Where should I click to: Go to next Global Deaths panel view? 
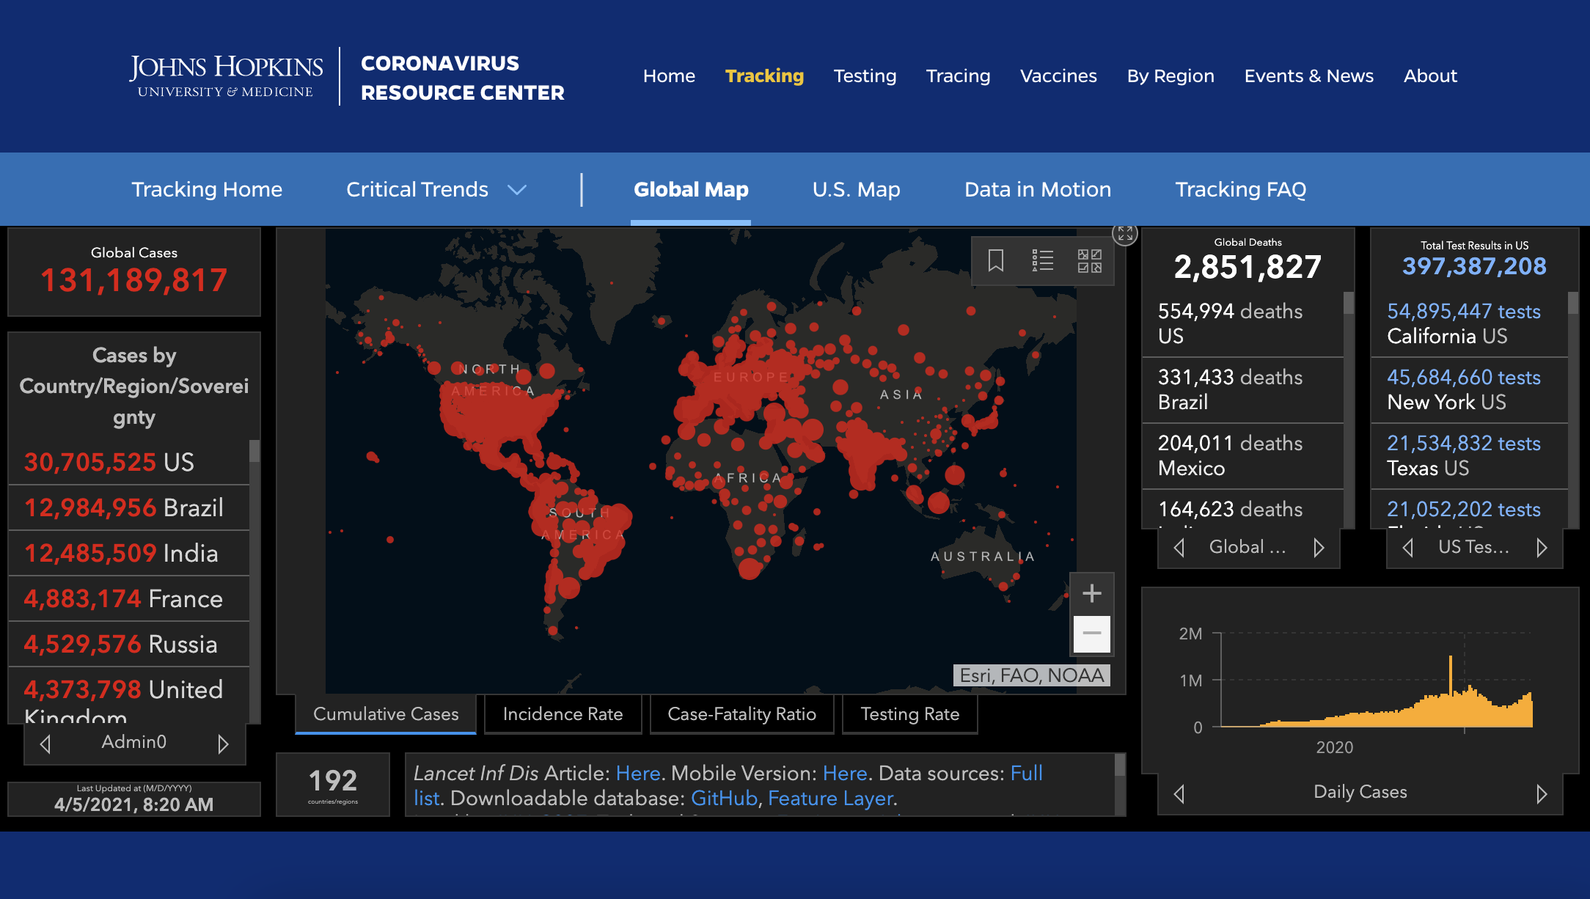click(1319, 548)
